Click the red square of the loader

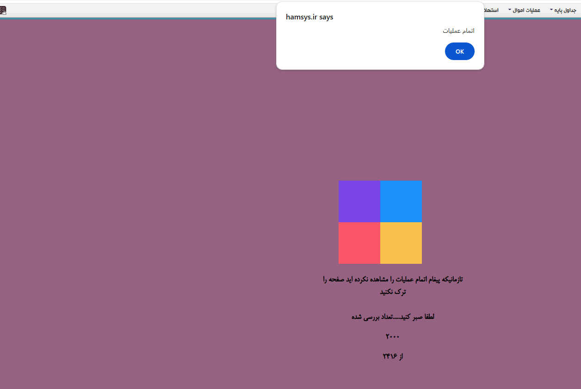pyautogui.click(x=359, y=243)
